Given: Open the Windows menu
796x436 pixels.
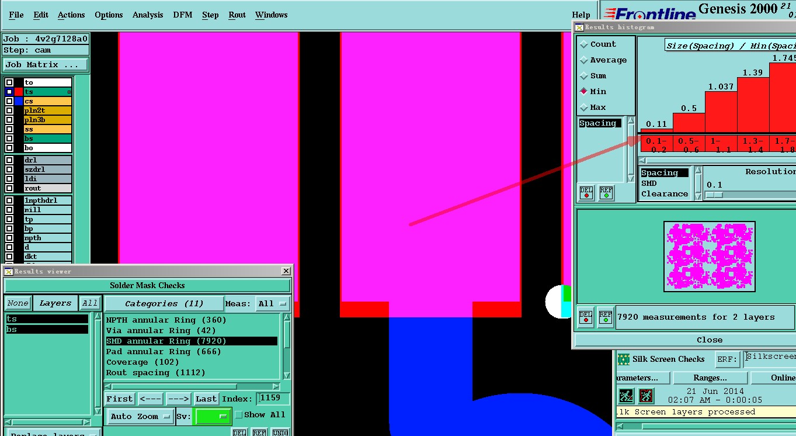Looking at the screenshot, I should tap(271, 15).
